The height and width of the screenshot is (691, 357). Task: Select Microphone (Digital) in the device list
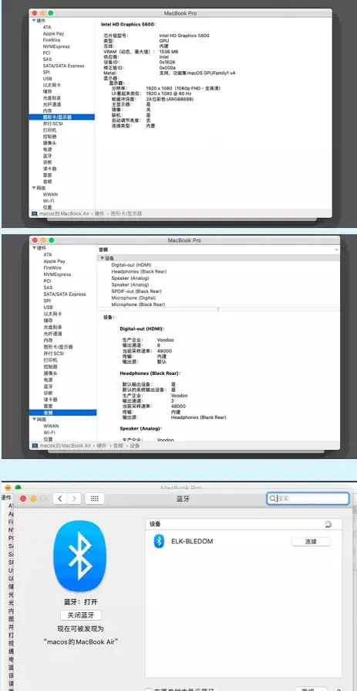point(133,298)
